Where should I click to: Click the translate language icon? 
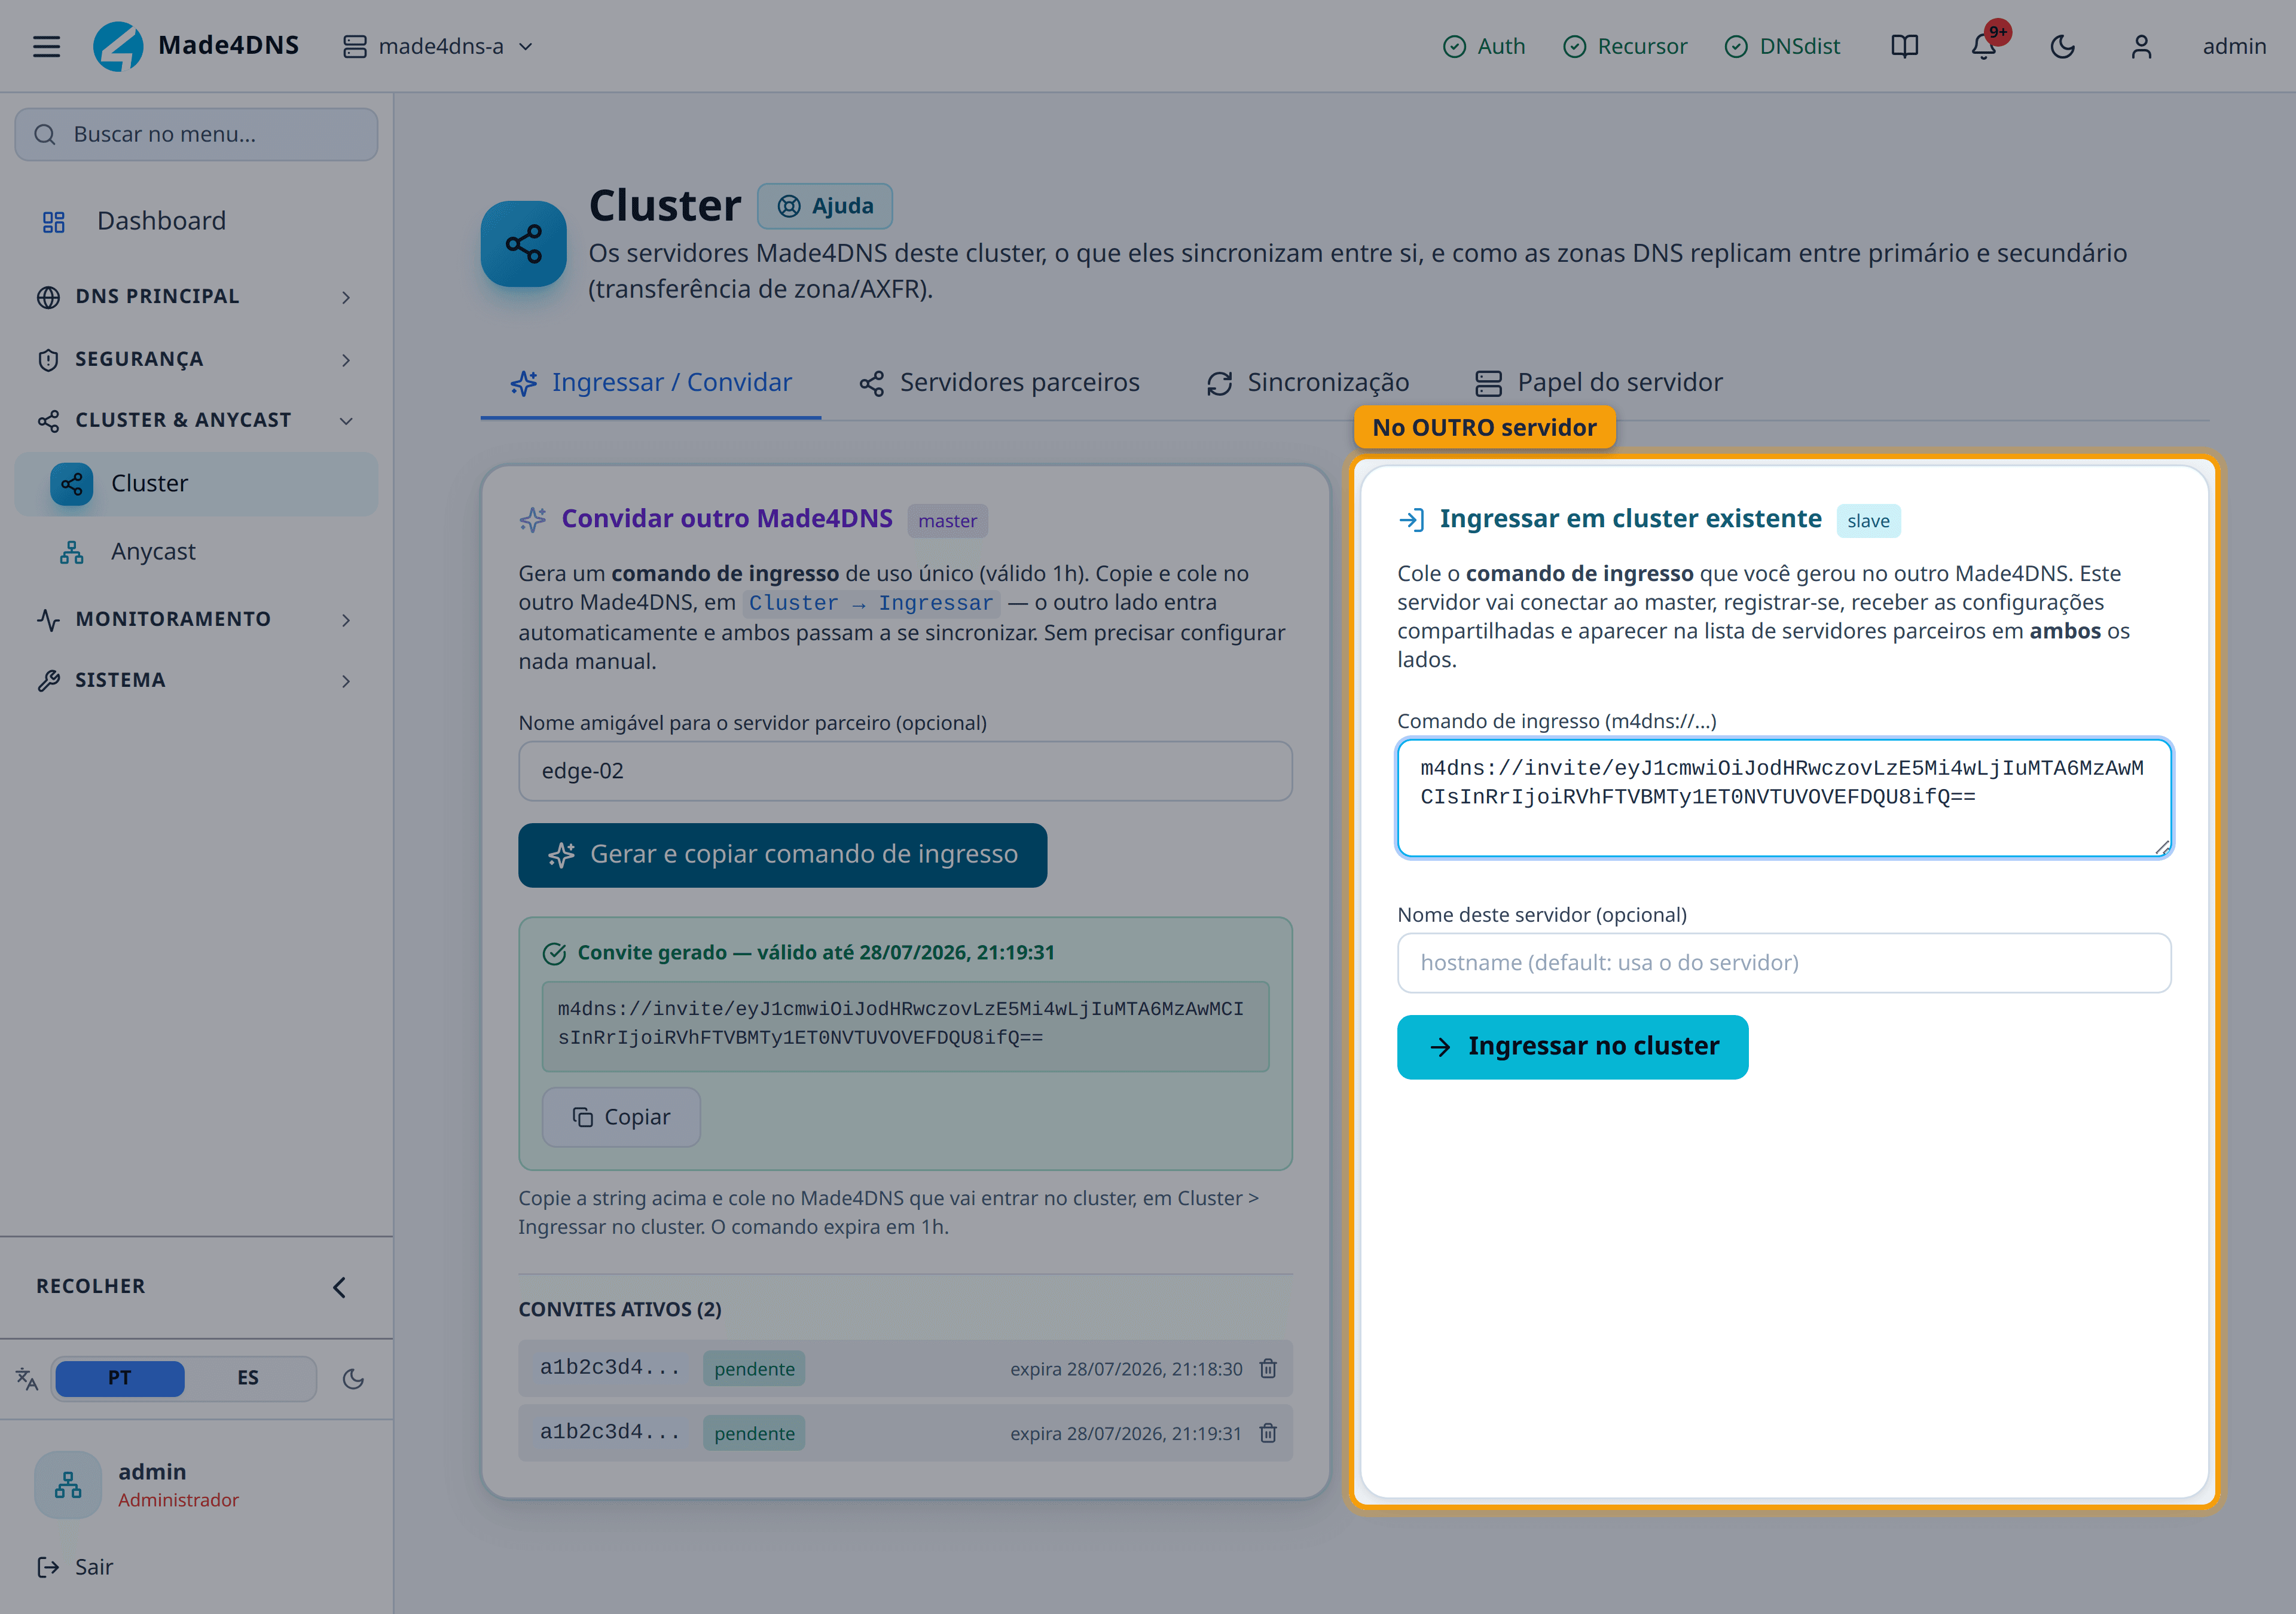pos(27,1379)
